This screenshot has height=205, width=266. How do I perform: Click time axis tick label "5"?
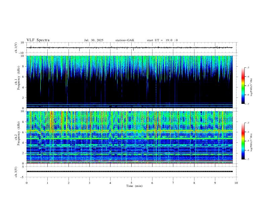[x=131, y=183]
